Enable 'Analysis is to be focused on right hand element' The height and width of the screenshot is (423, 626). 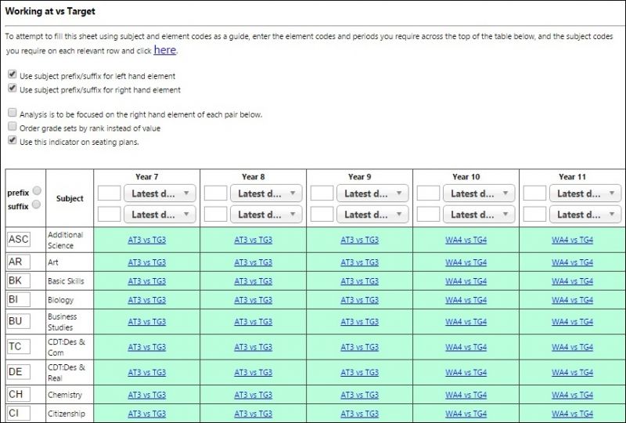pyautogui.click(x=13, y=113)
